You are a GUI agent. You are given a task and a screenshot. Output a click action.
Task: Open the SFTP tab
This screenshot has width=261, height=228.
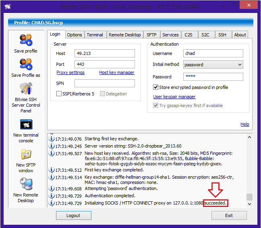pyautogui.click(x=151, y=35)
